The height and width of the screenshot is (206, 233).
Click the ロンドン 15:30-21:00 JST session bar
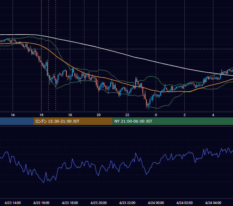point(73,121)
